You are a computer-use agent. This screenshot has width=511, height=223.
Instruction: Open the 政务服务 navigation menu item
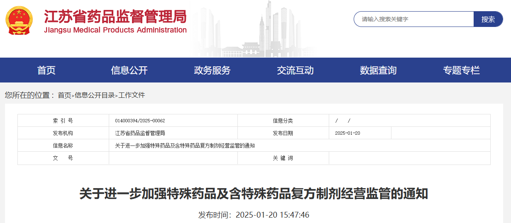click(213, 70)
